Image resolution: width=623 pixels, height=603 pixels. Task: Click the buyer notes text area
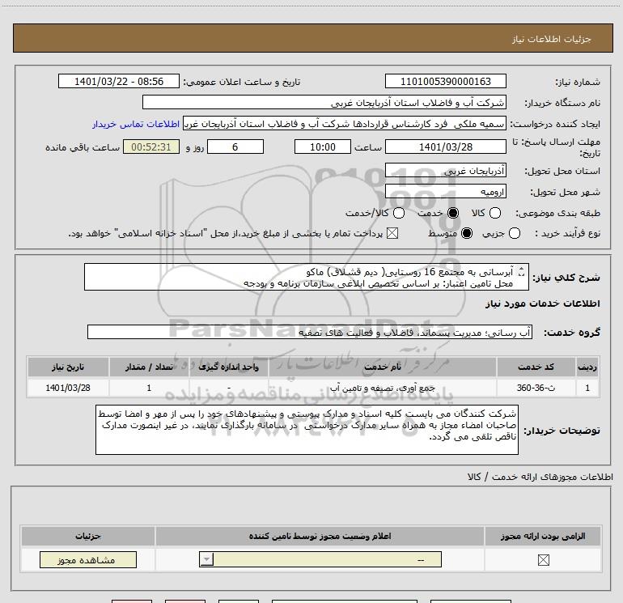pos(307,430)
